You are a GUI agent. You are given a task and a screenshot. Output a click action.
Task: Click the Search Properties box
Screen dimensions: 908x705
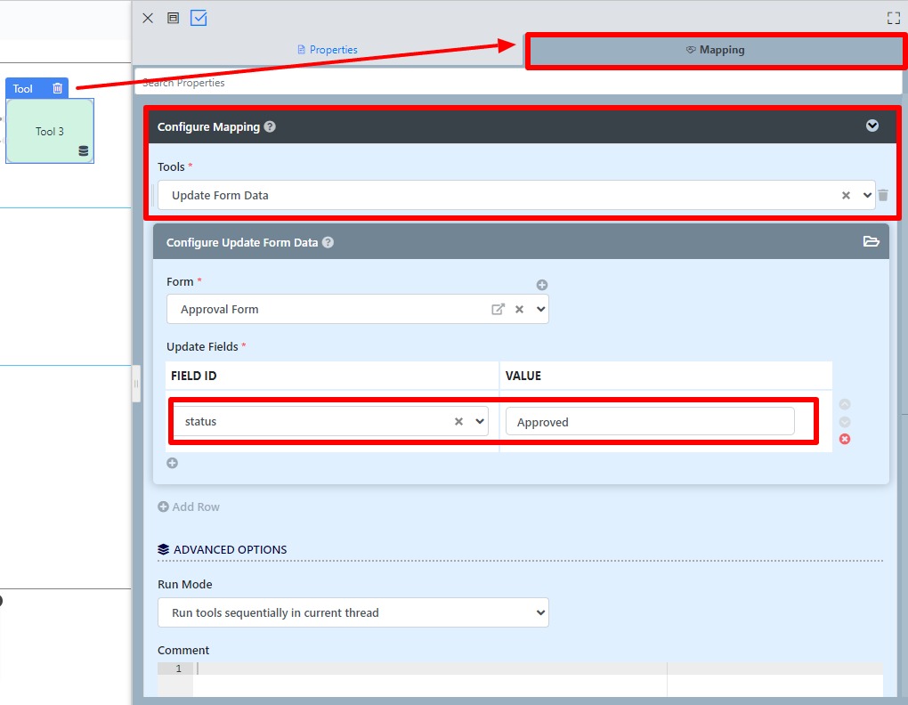[516, 83]
